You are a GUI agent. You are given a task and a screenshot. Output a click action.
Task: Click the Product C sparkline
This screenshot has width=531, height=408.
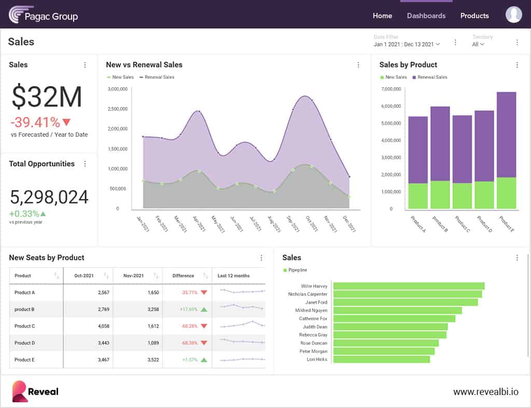[x=243, y=325]
